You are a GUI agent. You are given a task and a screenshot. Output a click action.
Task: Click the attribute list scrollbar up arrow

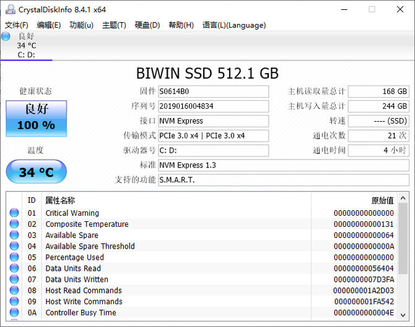[402, 198]
